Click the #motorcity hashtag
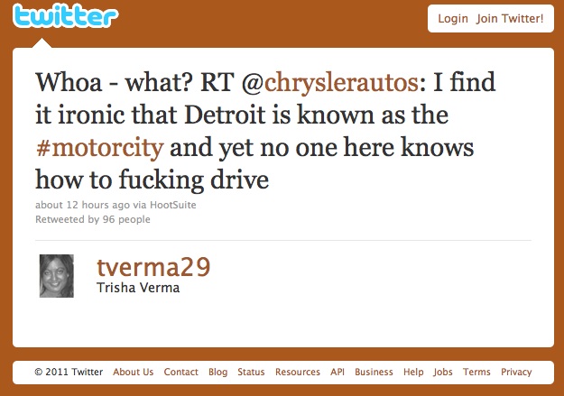 99,147
